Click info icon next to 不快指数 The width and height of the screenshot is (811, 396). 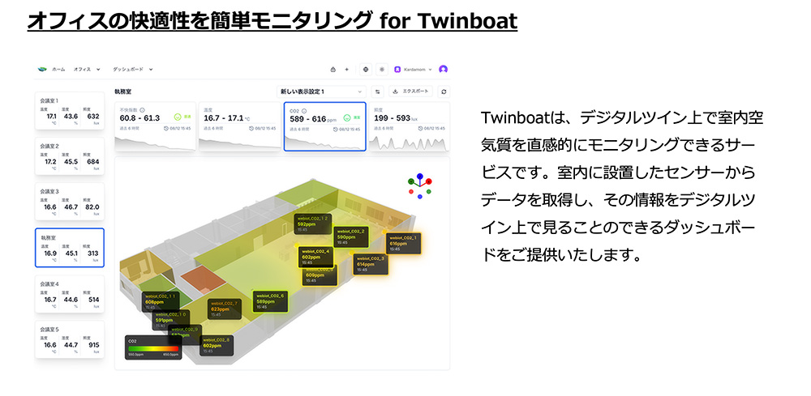[x=143, y=109]
